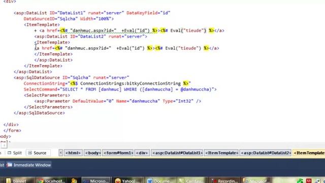Click the <asp:DataList ID="DataList2" line
This screenshot has height=183, width=325.
point(90,37)
